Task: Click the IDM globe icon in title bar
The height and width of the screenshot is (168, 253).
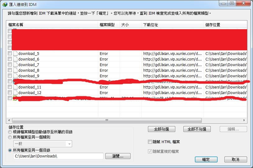Action: pyautogui.click(x=5, y=4)
